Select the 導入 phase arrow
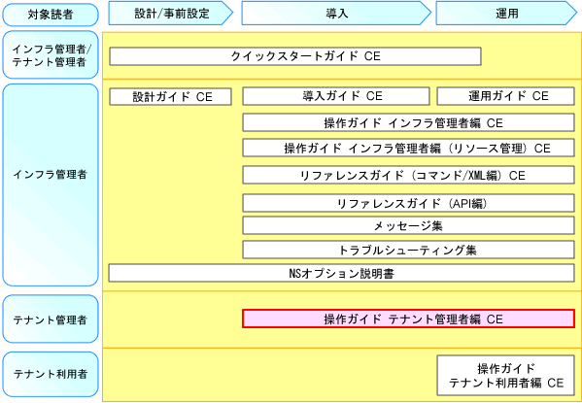 [336, 13]
